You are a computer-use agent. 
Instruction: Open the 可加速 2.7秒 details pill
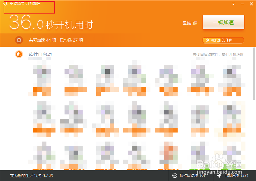pyautogui.click(x=223, y=40)
